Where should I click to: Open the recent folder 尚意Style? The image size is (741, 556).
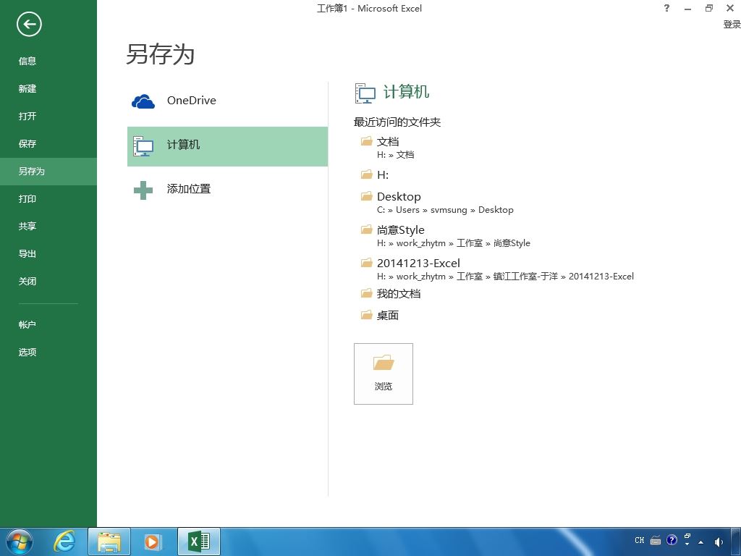point(401,229)
